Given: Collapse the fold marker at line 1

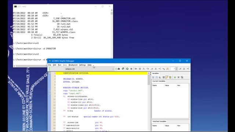Looking at the screenshot, I should 50,73.
